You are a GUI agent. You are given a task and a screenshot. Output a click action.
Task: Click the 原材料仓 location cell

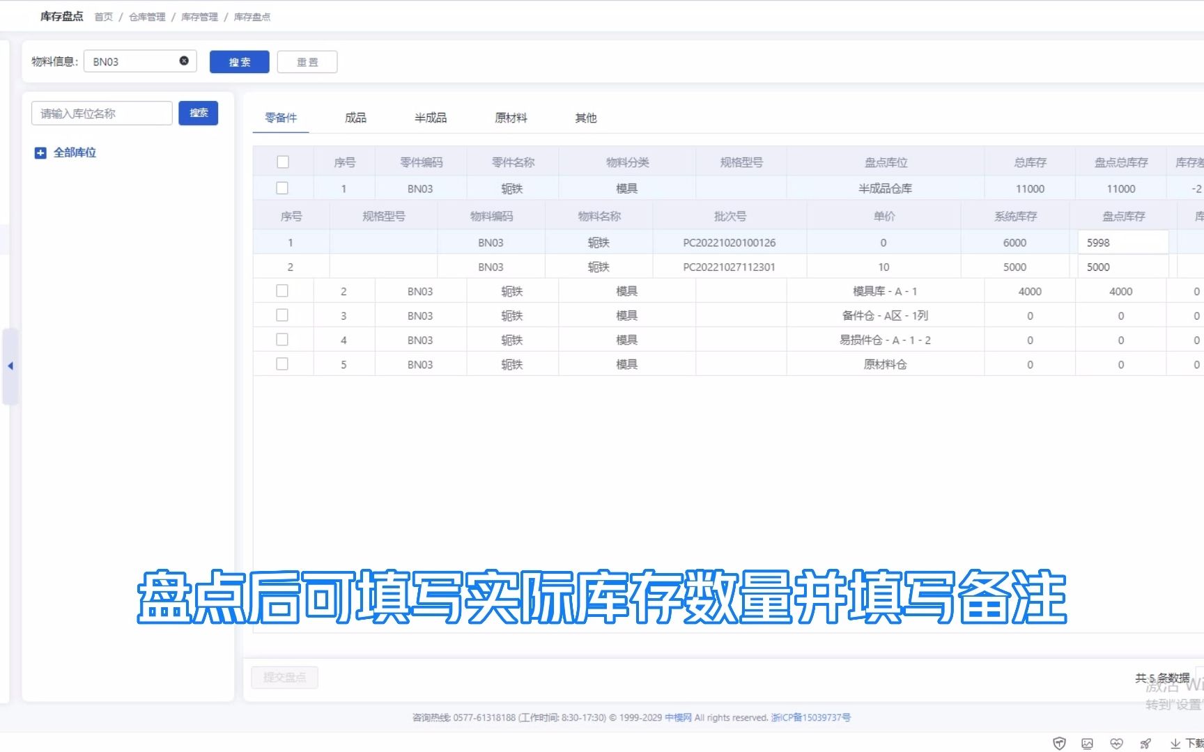(x=885, y=364)
